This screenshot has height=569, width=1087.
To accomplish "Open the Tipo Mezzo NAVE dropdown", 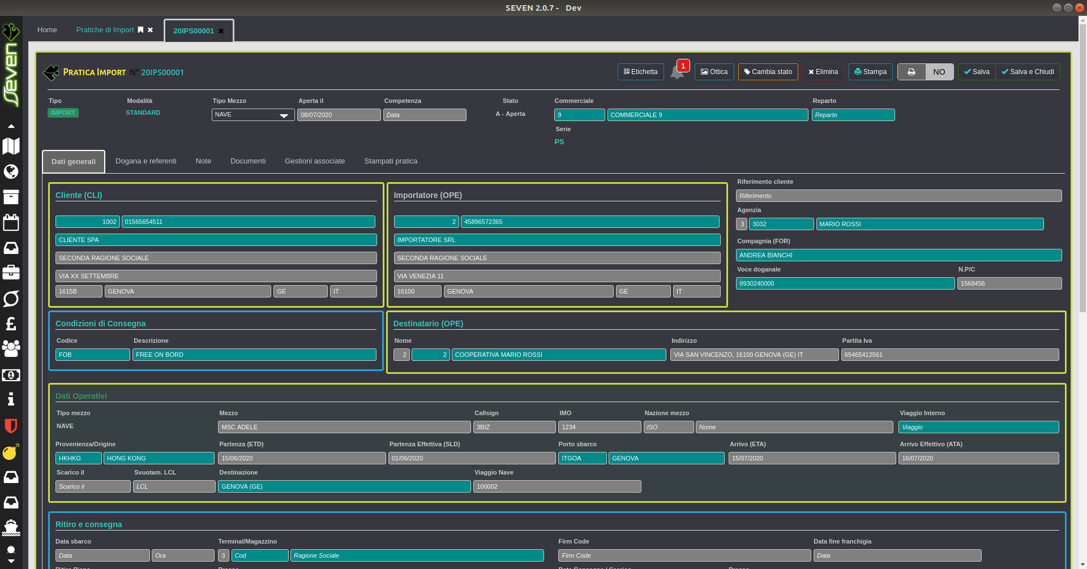I will click(x=253, y=115).
